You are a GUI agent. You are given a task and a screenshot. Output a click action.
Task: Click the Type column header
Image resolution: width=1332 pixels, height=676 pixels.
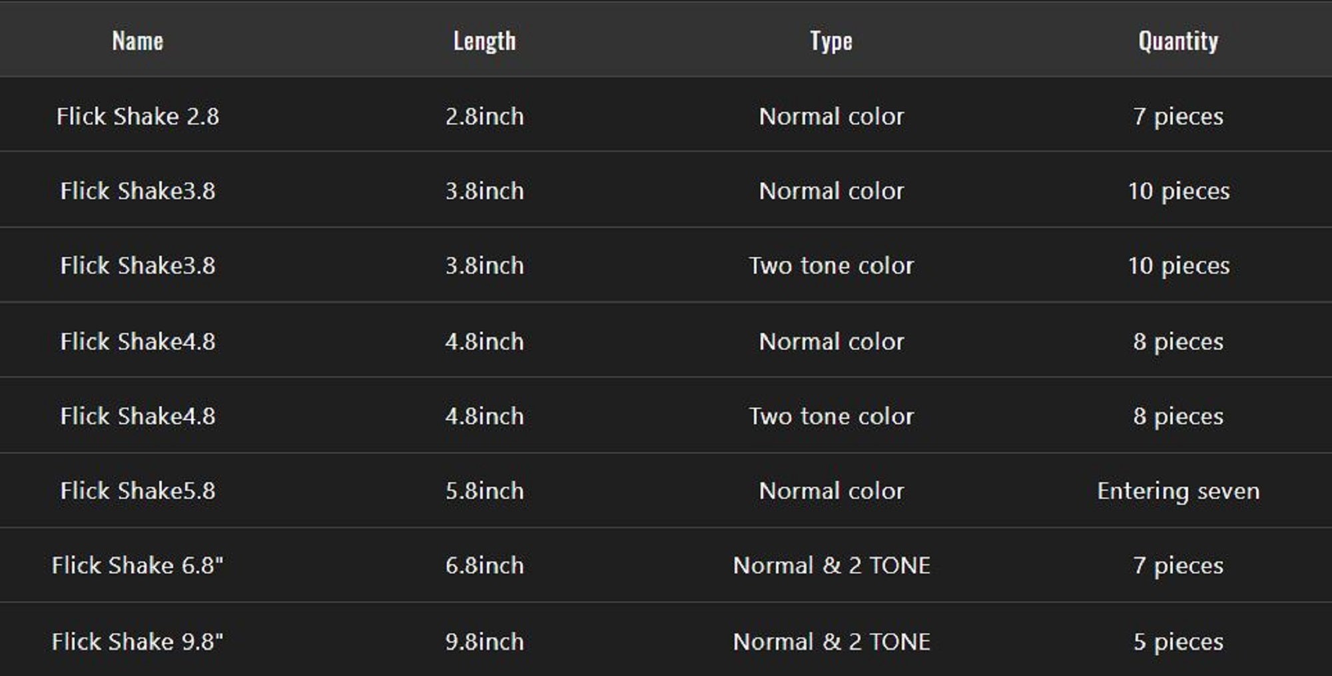(x=831, y=41)
